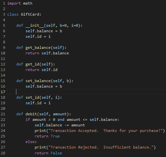This screenshot has height=157, width=166.
Task: Click the 'i=0' default parameter on line 5
Action: point(75,25)
